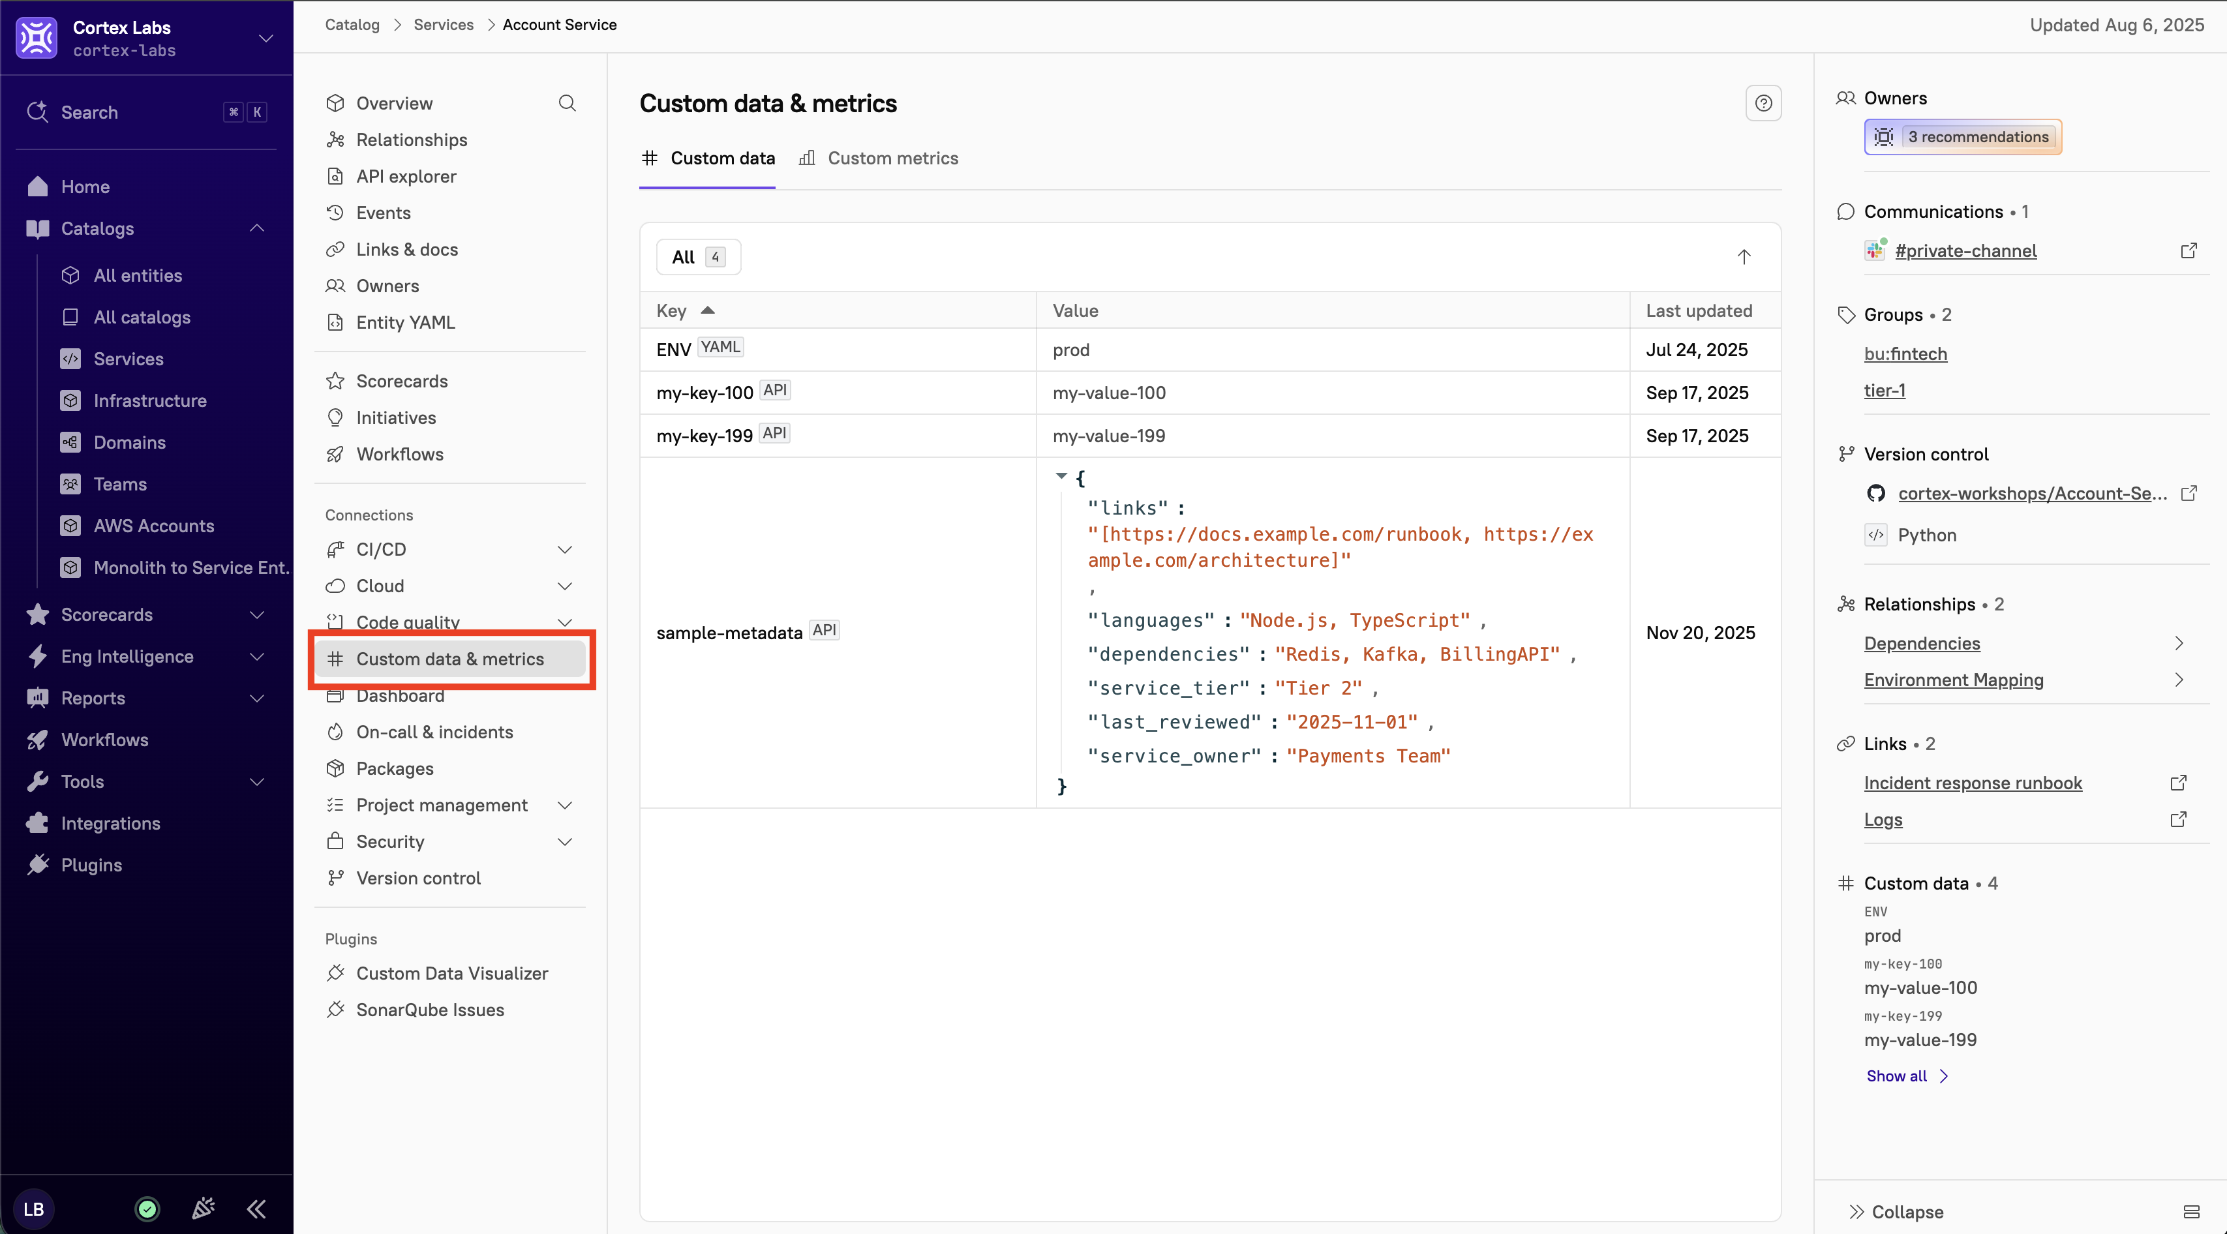The width and height of the screenshot is (2227, 1234).
Task: Switch to the Custom data tab
Action: (x=707, y=158)
